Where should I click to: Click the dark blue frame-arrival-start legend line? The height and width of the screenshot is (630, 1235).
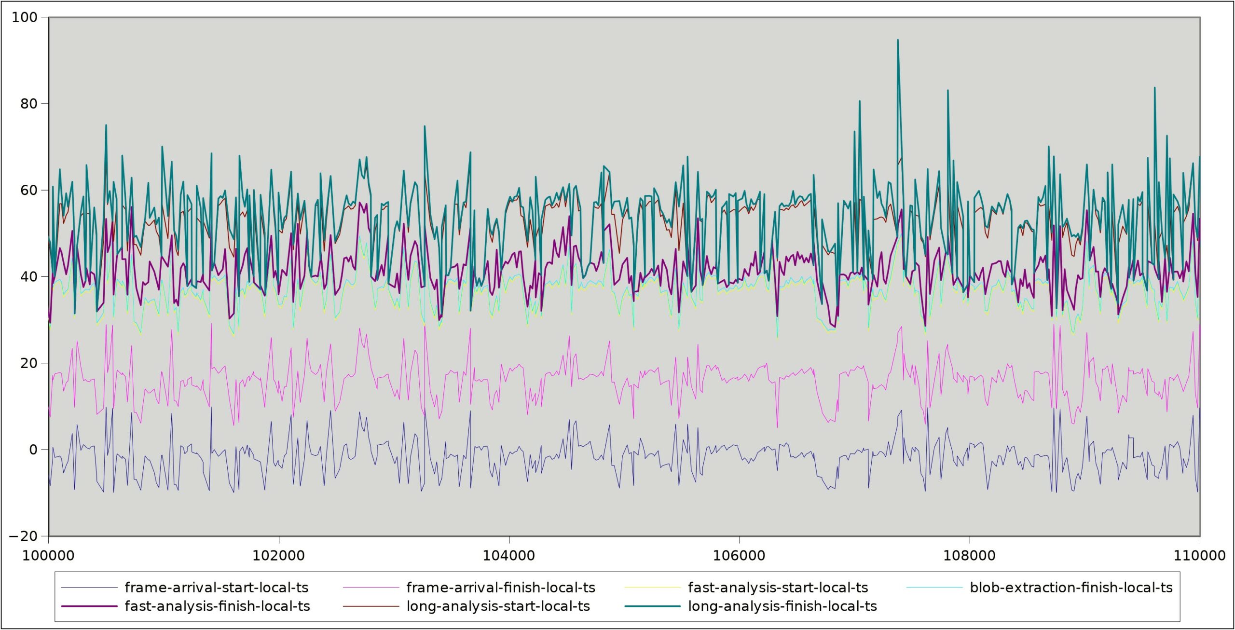click(x=90, y=588)
